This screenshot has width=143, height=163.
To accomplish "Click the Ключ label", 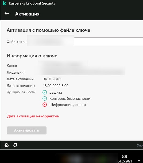I will (x=12, y=66).
